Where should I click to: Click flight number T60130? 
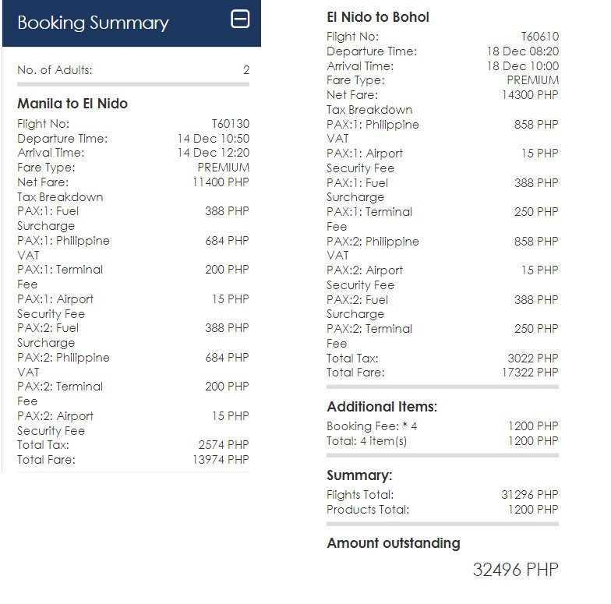[231, 124]
